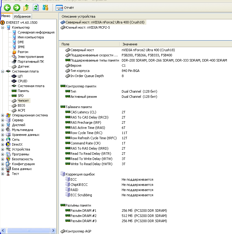Expand the Операционная система node

pyautogui.click(x=3, y=115)
